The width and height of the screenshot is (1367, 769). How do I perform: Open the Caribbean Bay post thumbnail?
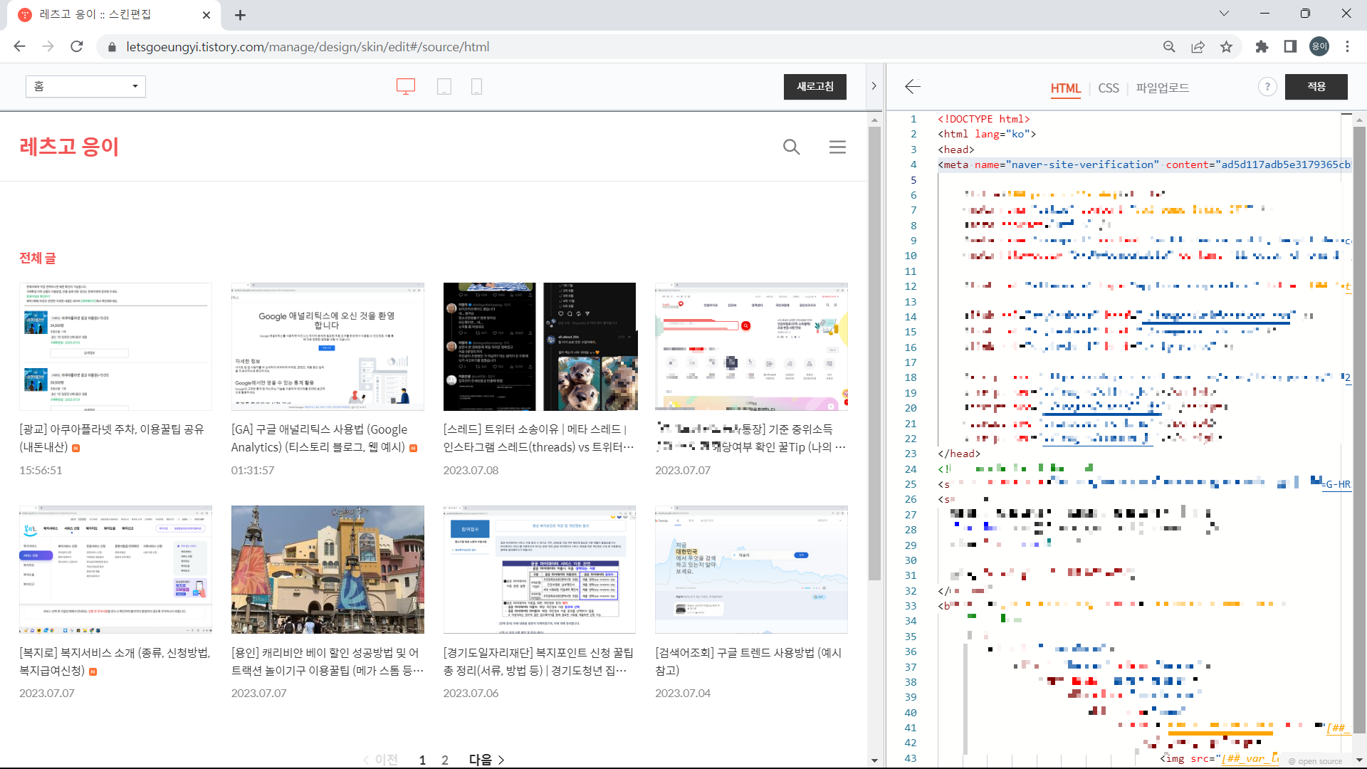coord(328,570)
